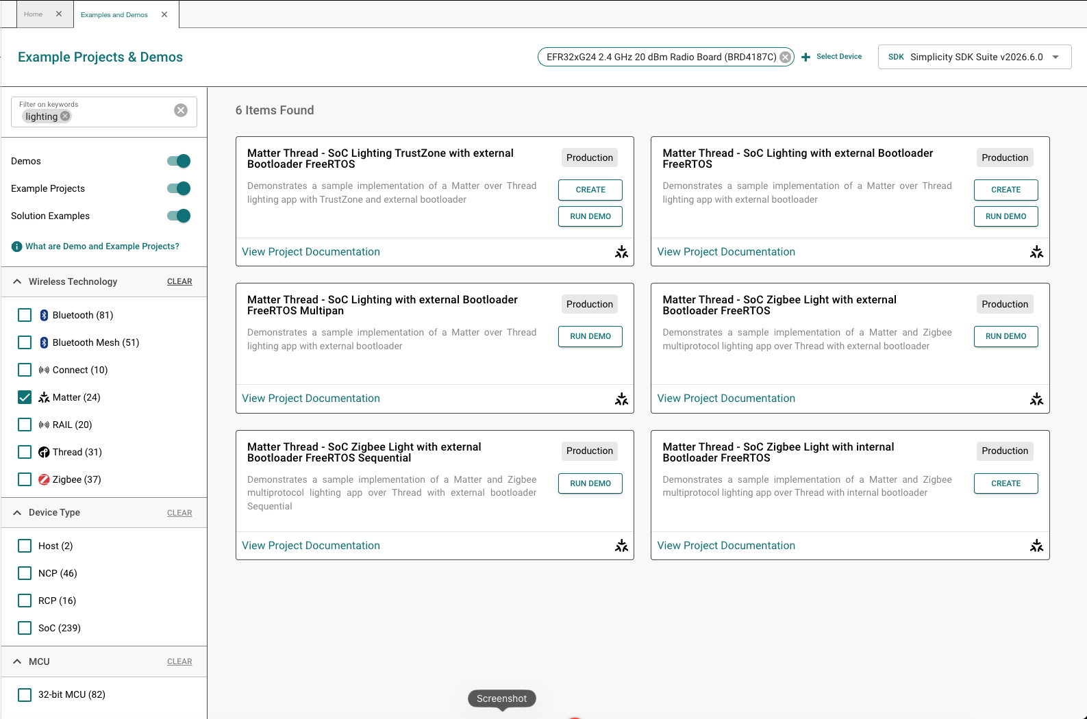The height and width of the screenshot is (719, 1087).
Task: Click the Bluetooth Mesh icon
Action: coord(44,342)
